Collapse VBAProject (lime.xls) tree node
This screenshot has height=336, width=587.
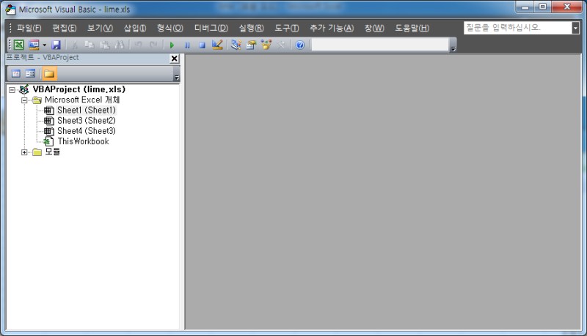coord(12,89)
